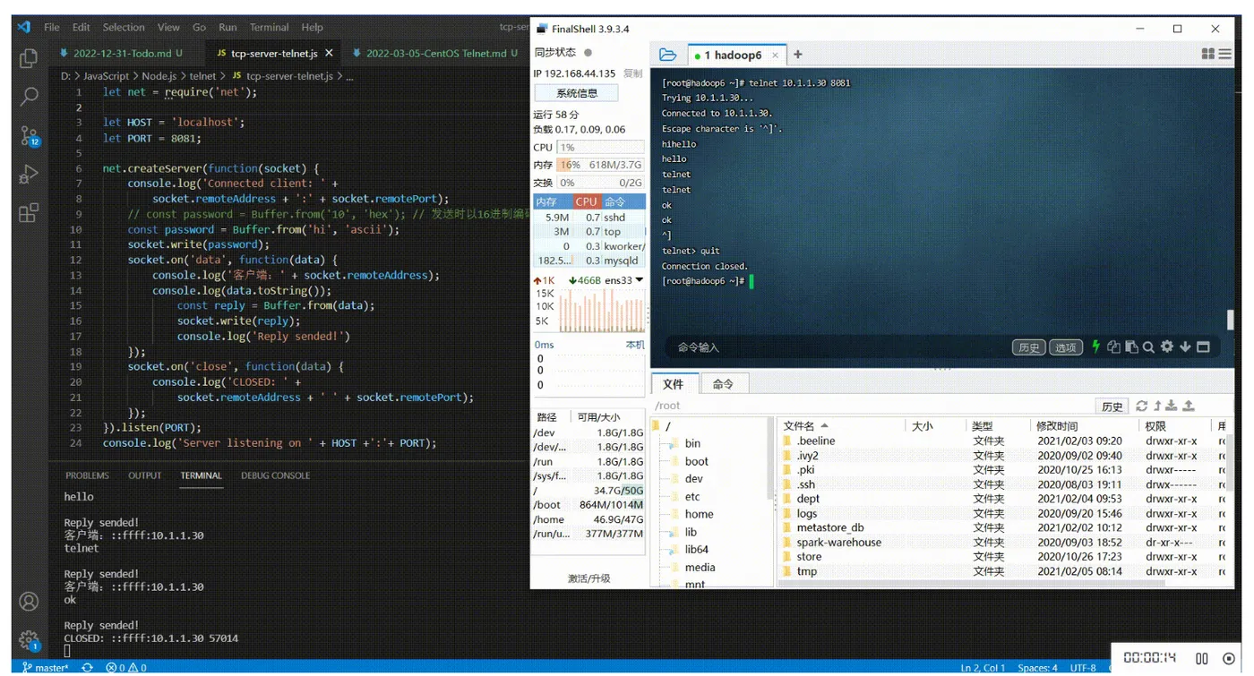
Task: Switch to 文件 tab in FinalShell
Action: point(674,384)
